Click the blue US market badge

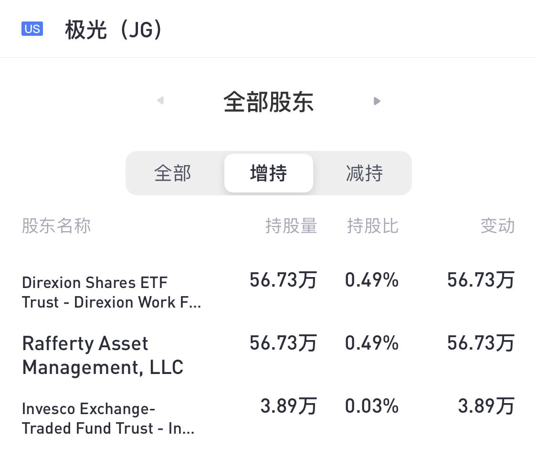pyautogui.click(x=32, y=29)
